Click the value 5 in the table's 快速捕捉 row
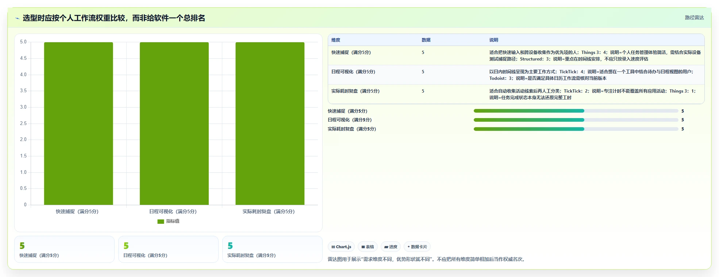 point(423,52)
